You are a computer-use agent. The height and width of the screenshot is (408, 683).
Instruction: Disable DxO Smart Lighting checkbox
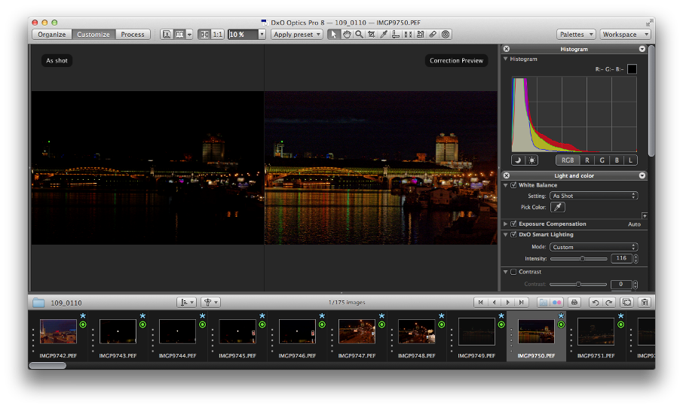(x=513, y=235)
